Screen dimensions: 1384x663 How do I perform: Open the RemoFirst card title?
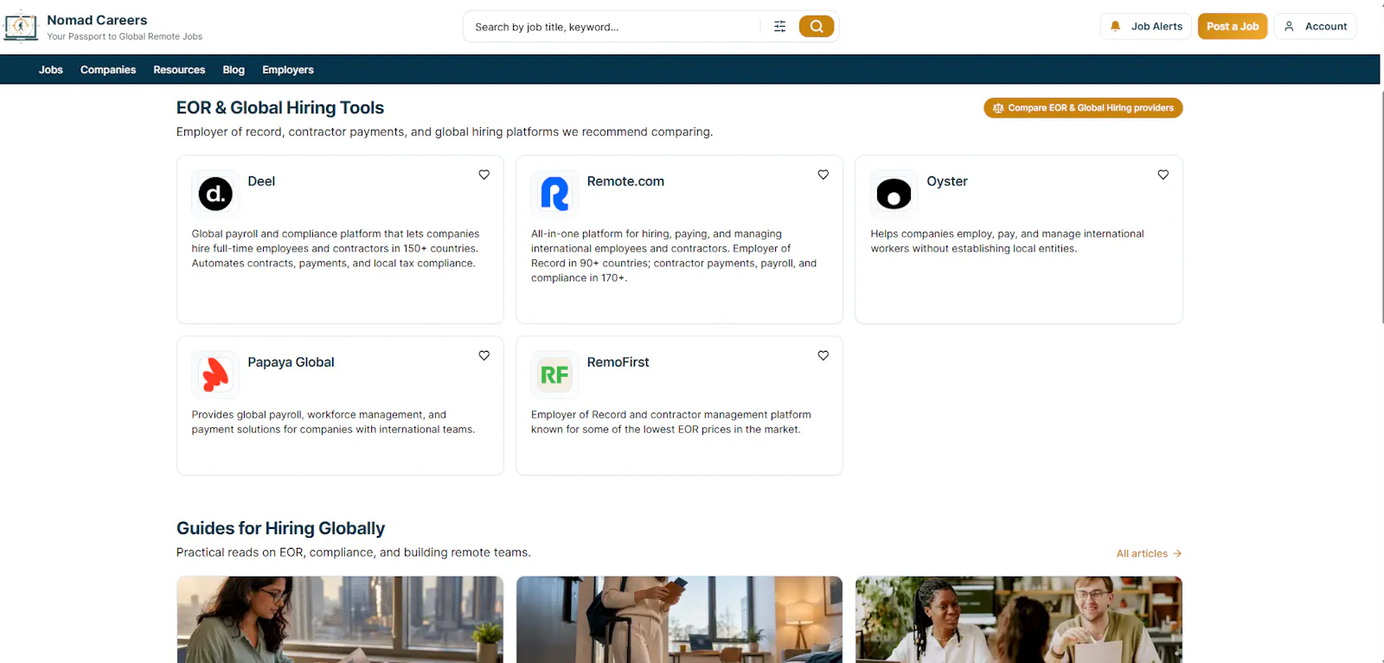tap(618, 362)
